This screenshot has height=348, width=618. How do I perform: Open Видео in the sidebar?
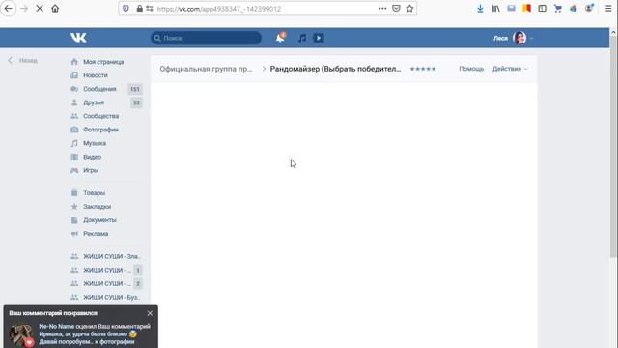(x=93, y=157)
